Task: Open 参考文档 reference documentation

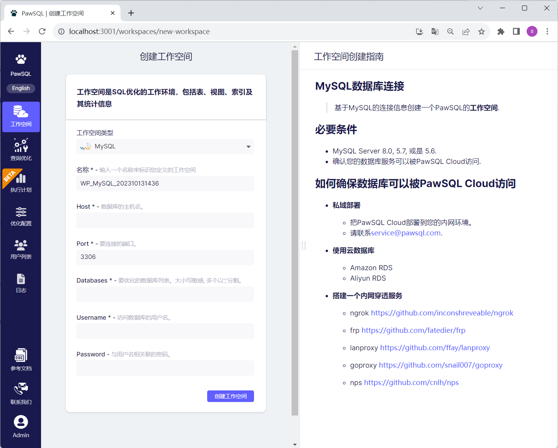Action: coord(21,360)
